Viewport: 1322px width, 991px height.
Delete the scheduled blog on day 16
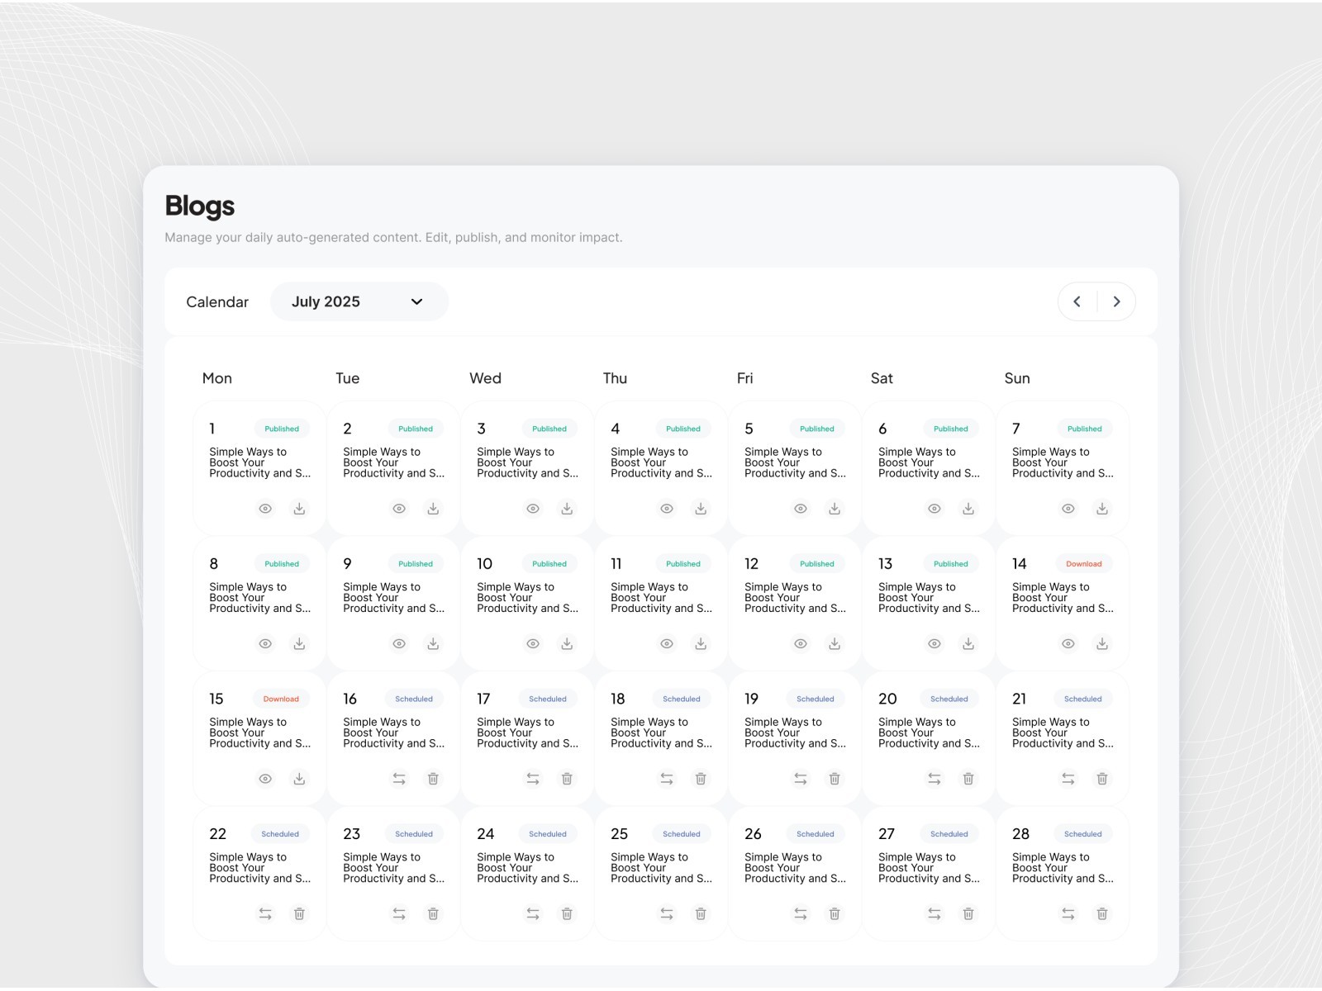click(433, 779)
